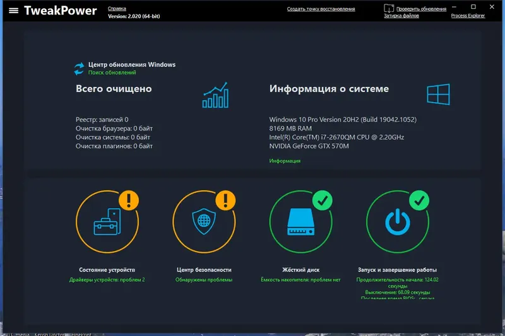Click the download updates icon in the header

[389, 8]
